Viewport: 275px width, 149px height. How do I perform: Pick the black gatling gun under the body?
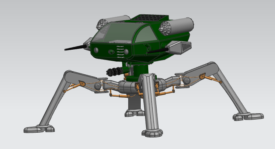pos(115,72)
